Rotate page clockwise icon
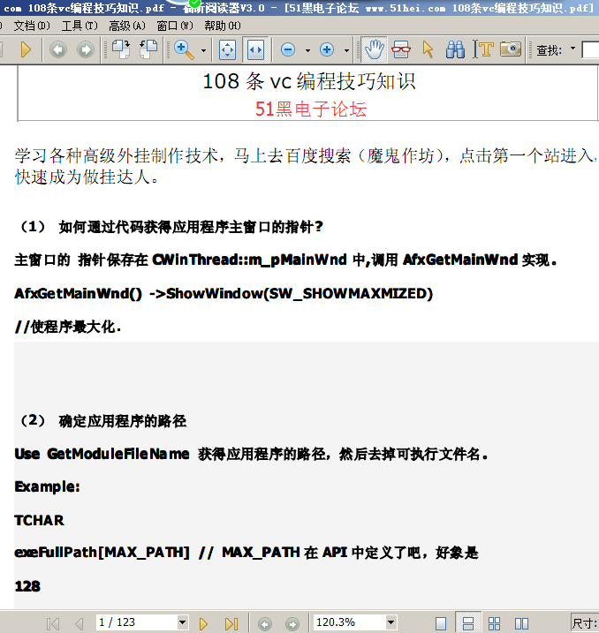This screenshot has width=599, height=633. [121, 49]
